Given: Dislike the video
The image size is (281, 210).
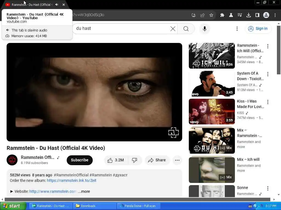Looking at the screenshot, I should coord(134,160).
